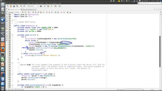Open the Refactor menu
This screenshot has width=162, height=91.
coord(29,3)
